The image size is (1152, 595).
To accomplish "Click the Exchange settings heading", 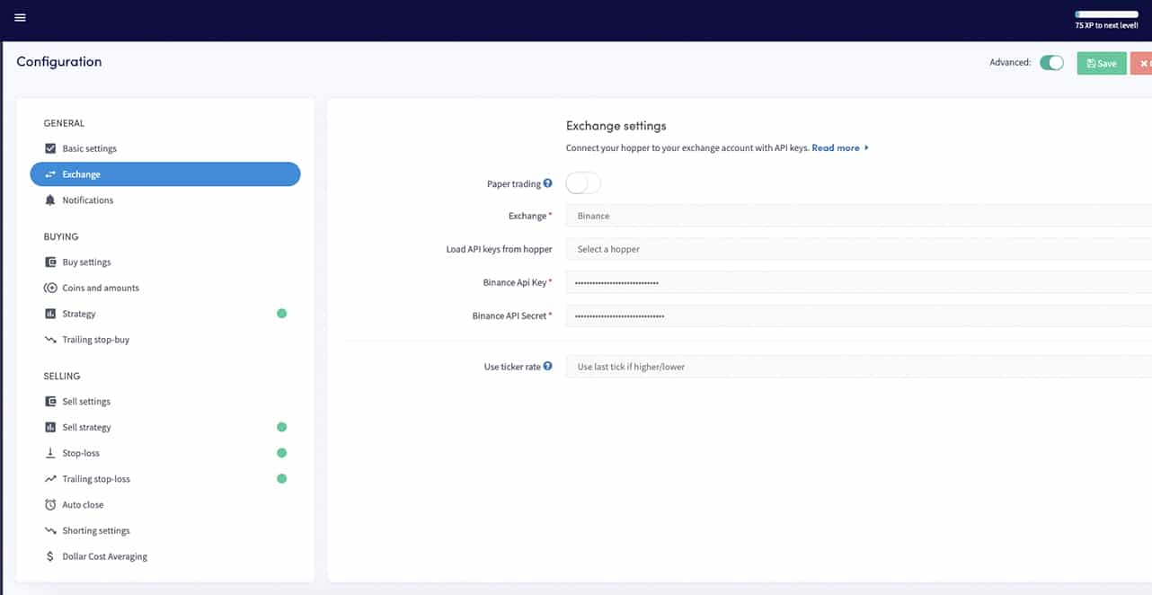I will [x=616, y=126].
